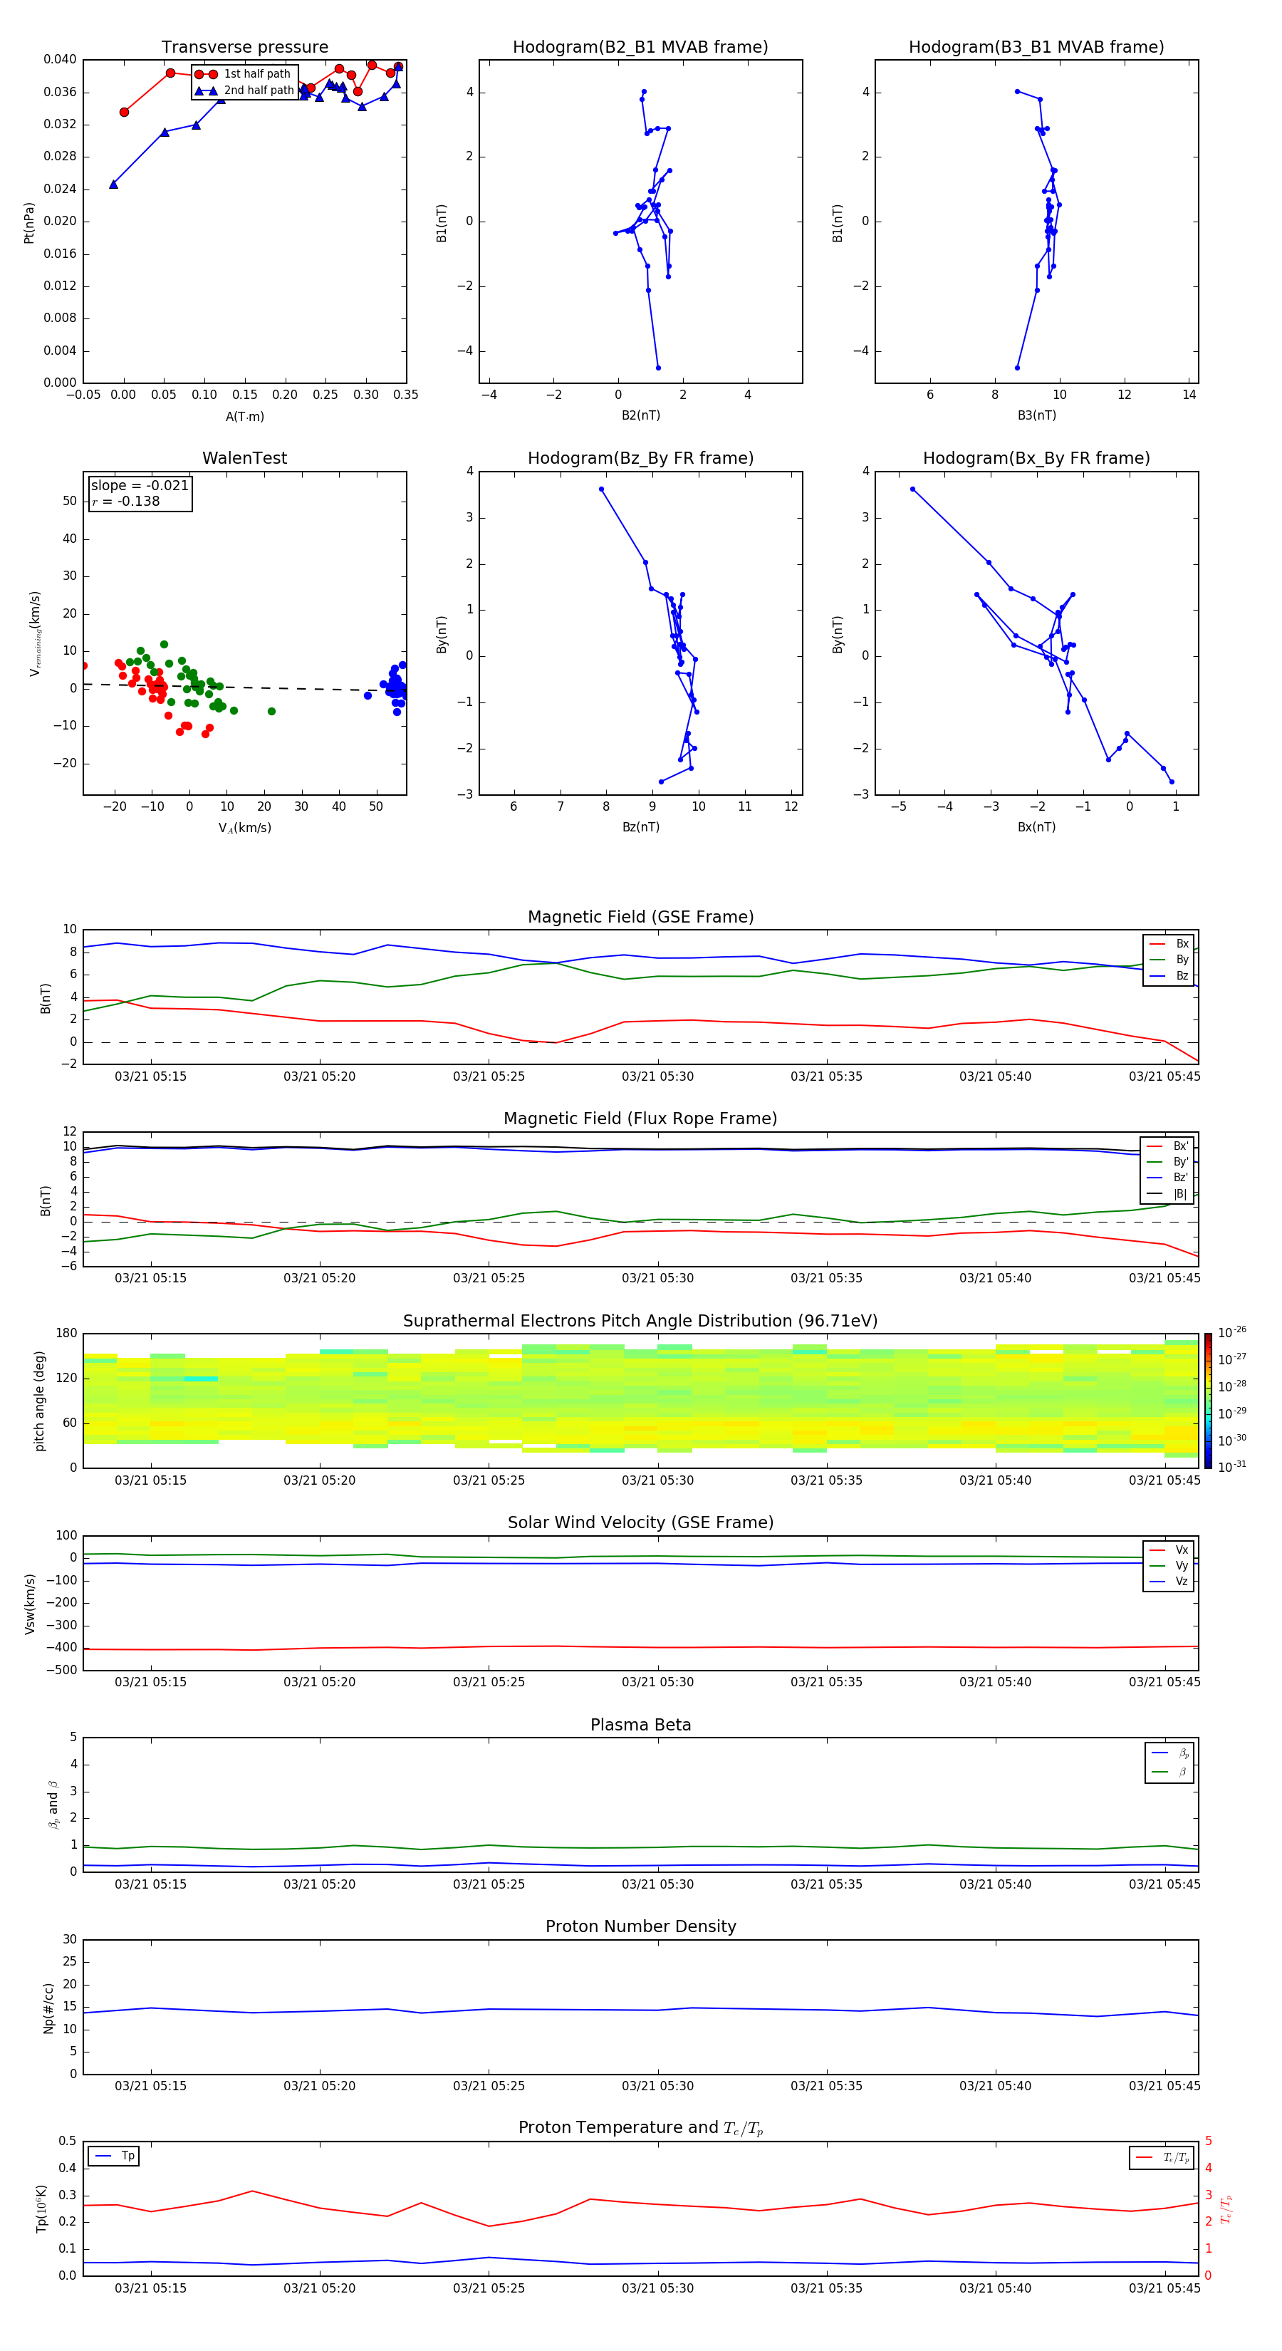Image resolution: width=1282 pixels, height=2351 pixels.
Task: Click the 'r = -0.138' annotation
Action: coord(126,501)
